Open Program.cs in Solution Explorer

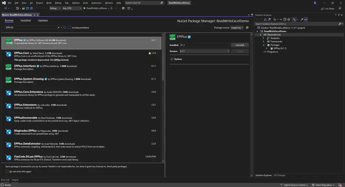coord(273,52)
